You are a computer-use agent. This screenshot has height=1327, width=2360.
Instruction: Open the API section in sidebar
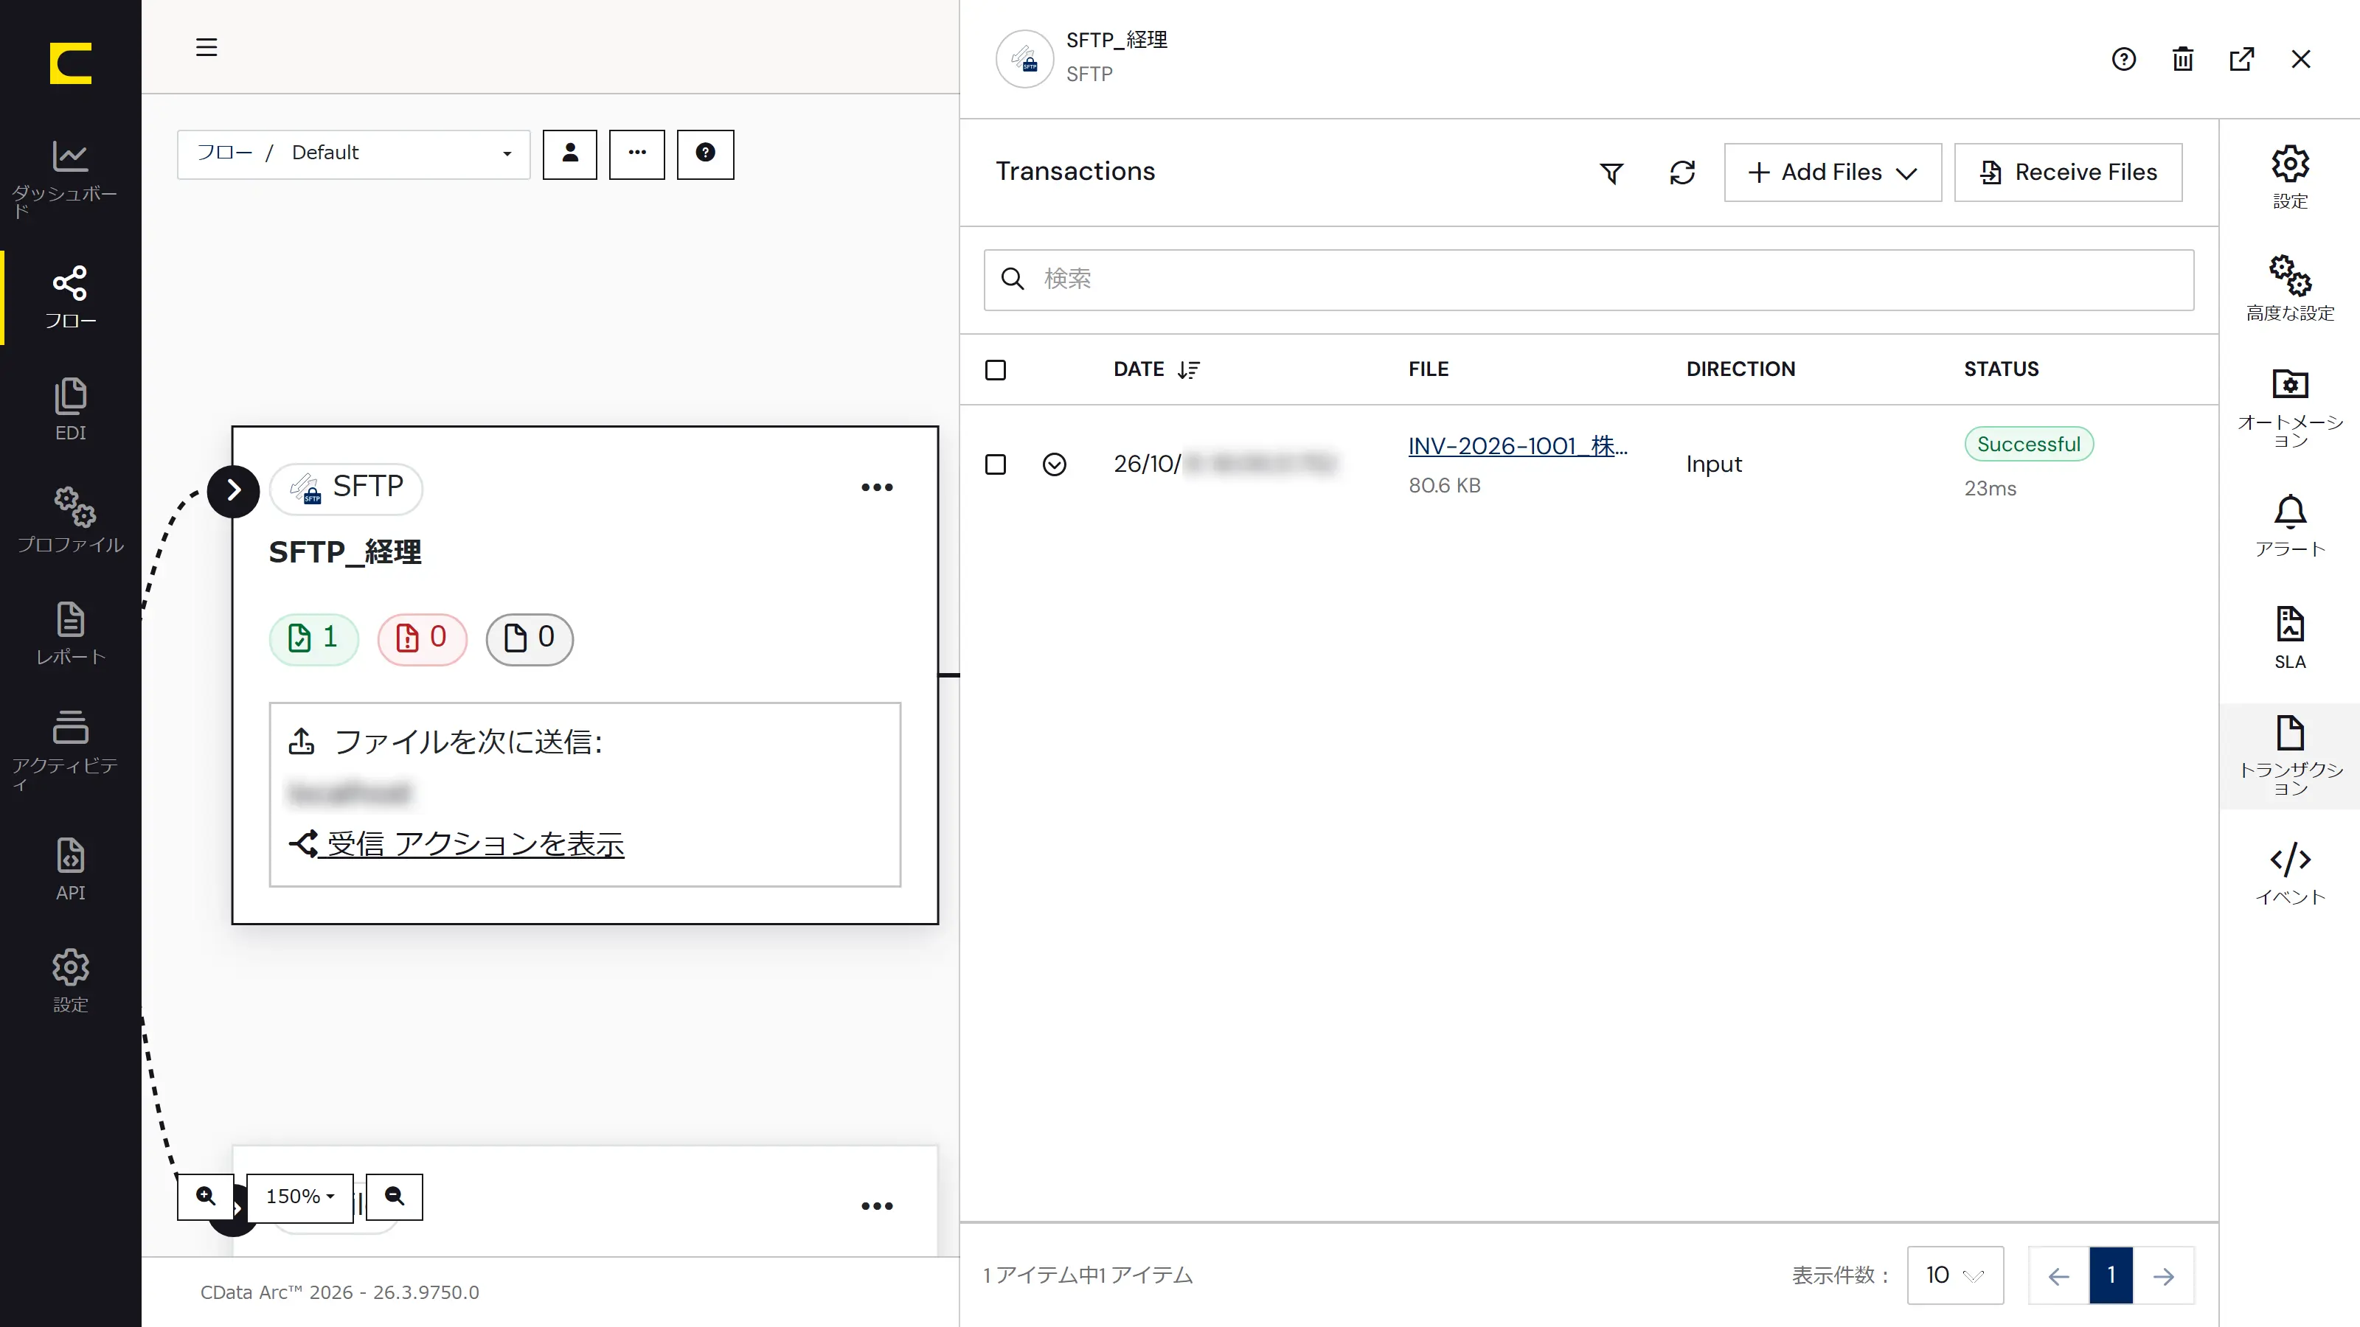point(69,869)
